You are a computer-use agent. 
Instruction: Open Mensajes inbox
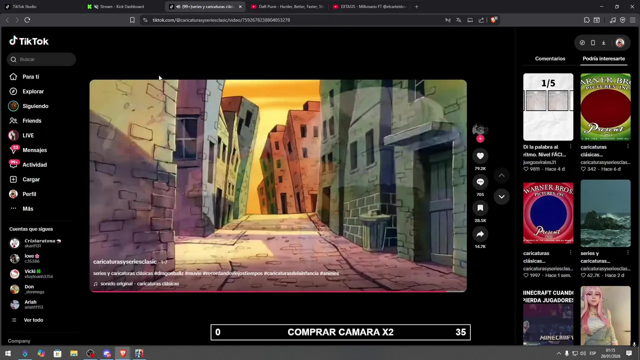(34, 150)
